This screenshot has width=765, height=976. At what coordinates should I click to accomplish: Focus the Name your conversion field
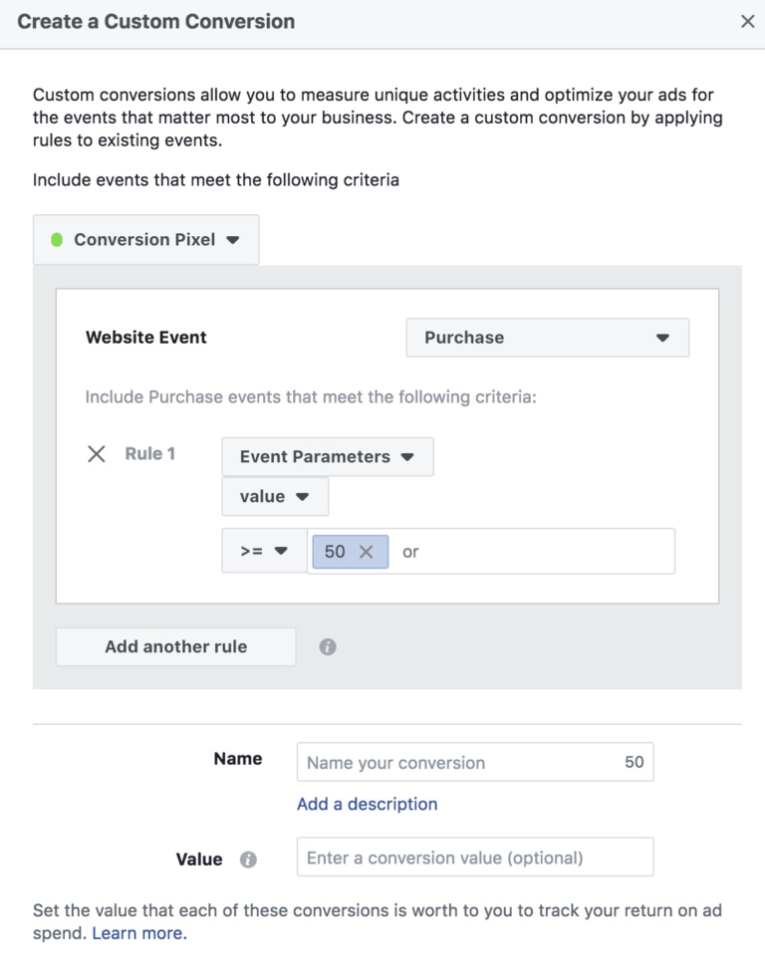pos(475,762)
